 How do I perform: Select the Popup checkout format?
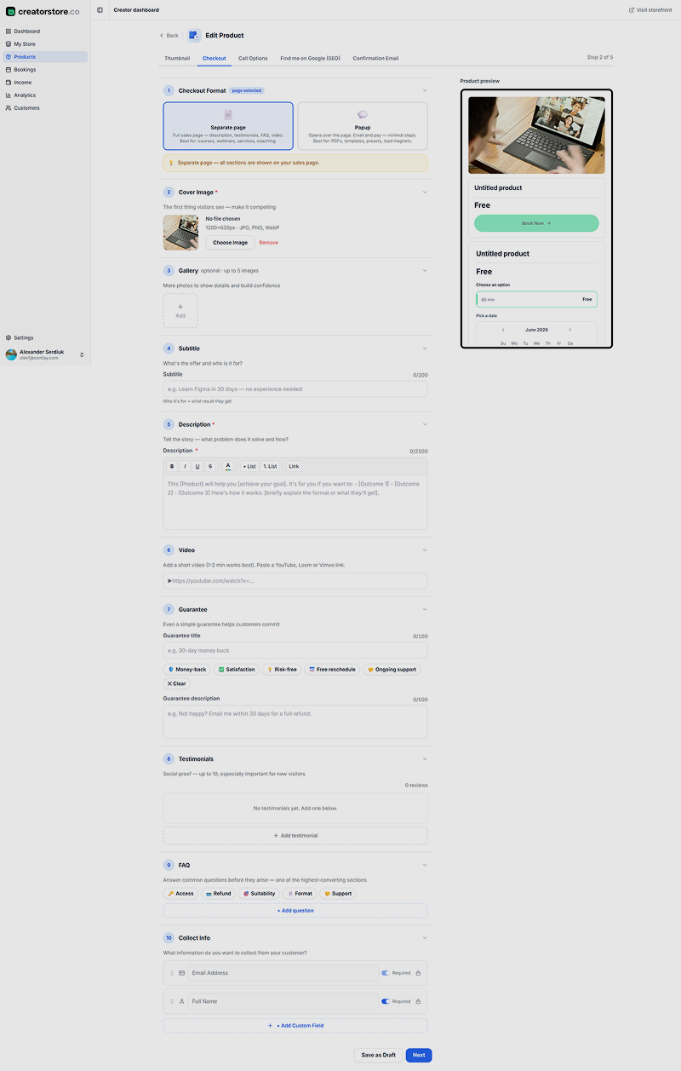tap(363, 126)
